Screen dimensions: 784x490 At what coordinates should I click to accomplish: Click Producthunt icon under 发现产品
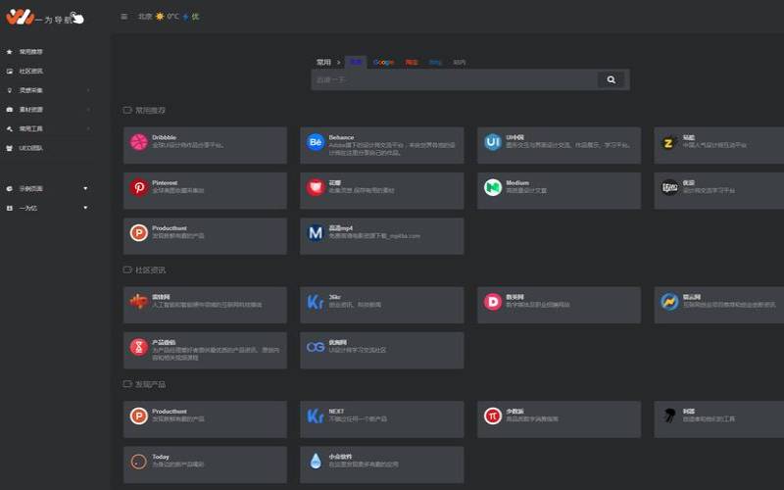click(x=138, y=416)
